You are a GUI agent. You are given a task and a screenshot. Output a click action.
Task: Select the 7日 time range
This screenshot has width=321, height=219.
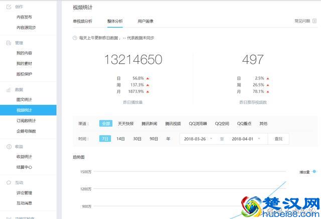tap(105, 139)
